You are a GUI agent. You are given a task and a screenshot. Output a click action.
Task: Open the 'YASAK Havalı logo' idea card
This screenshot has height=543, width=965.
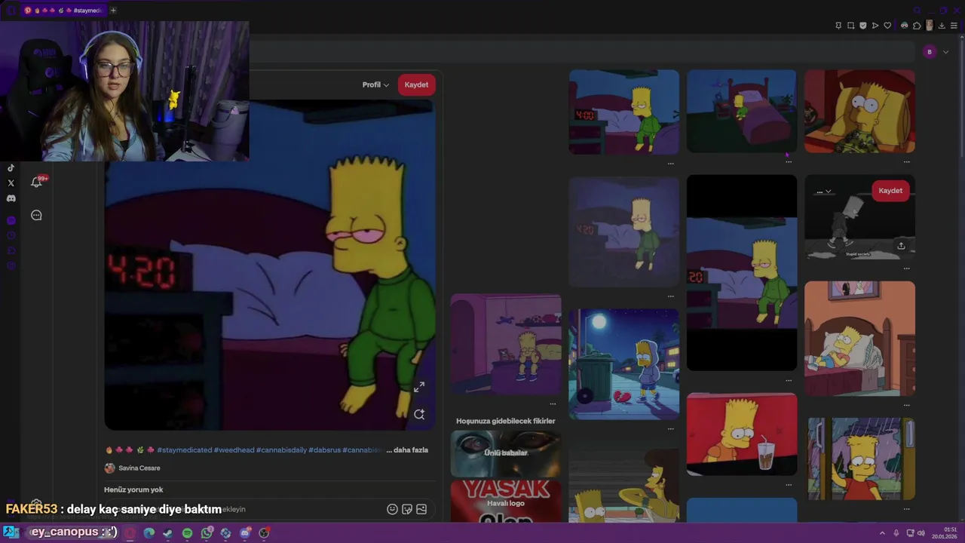506,502
